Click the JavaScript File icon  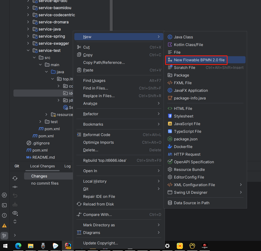(170, 124)
